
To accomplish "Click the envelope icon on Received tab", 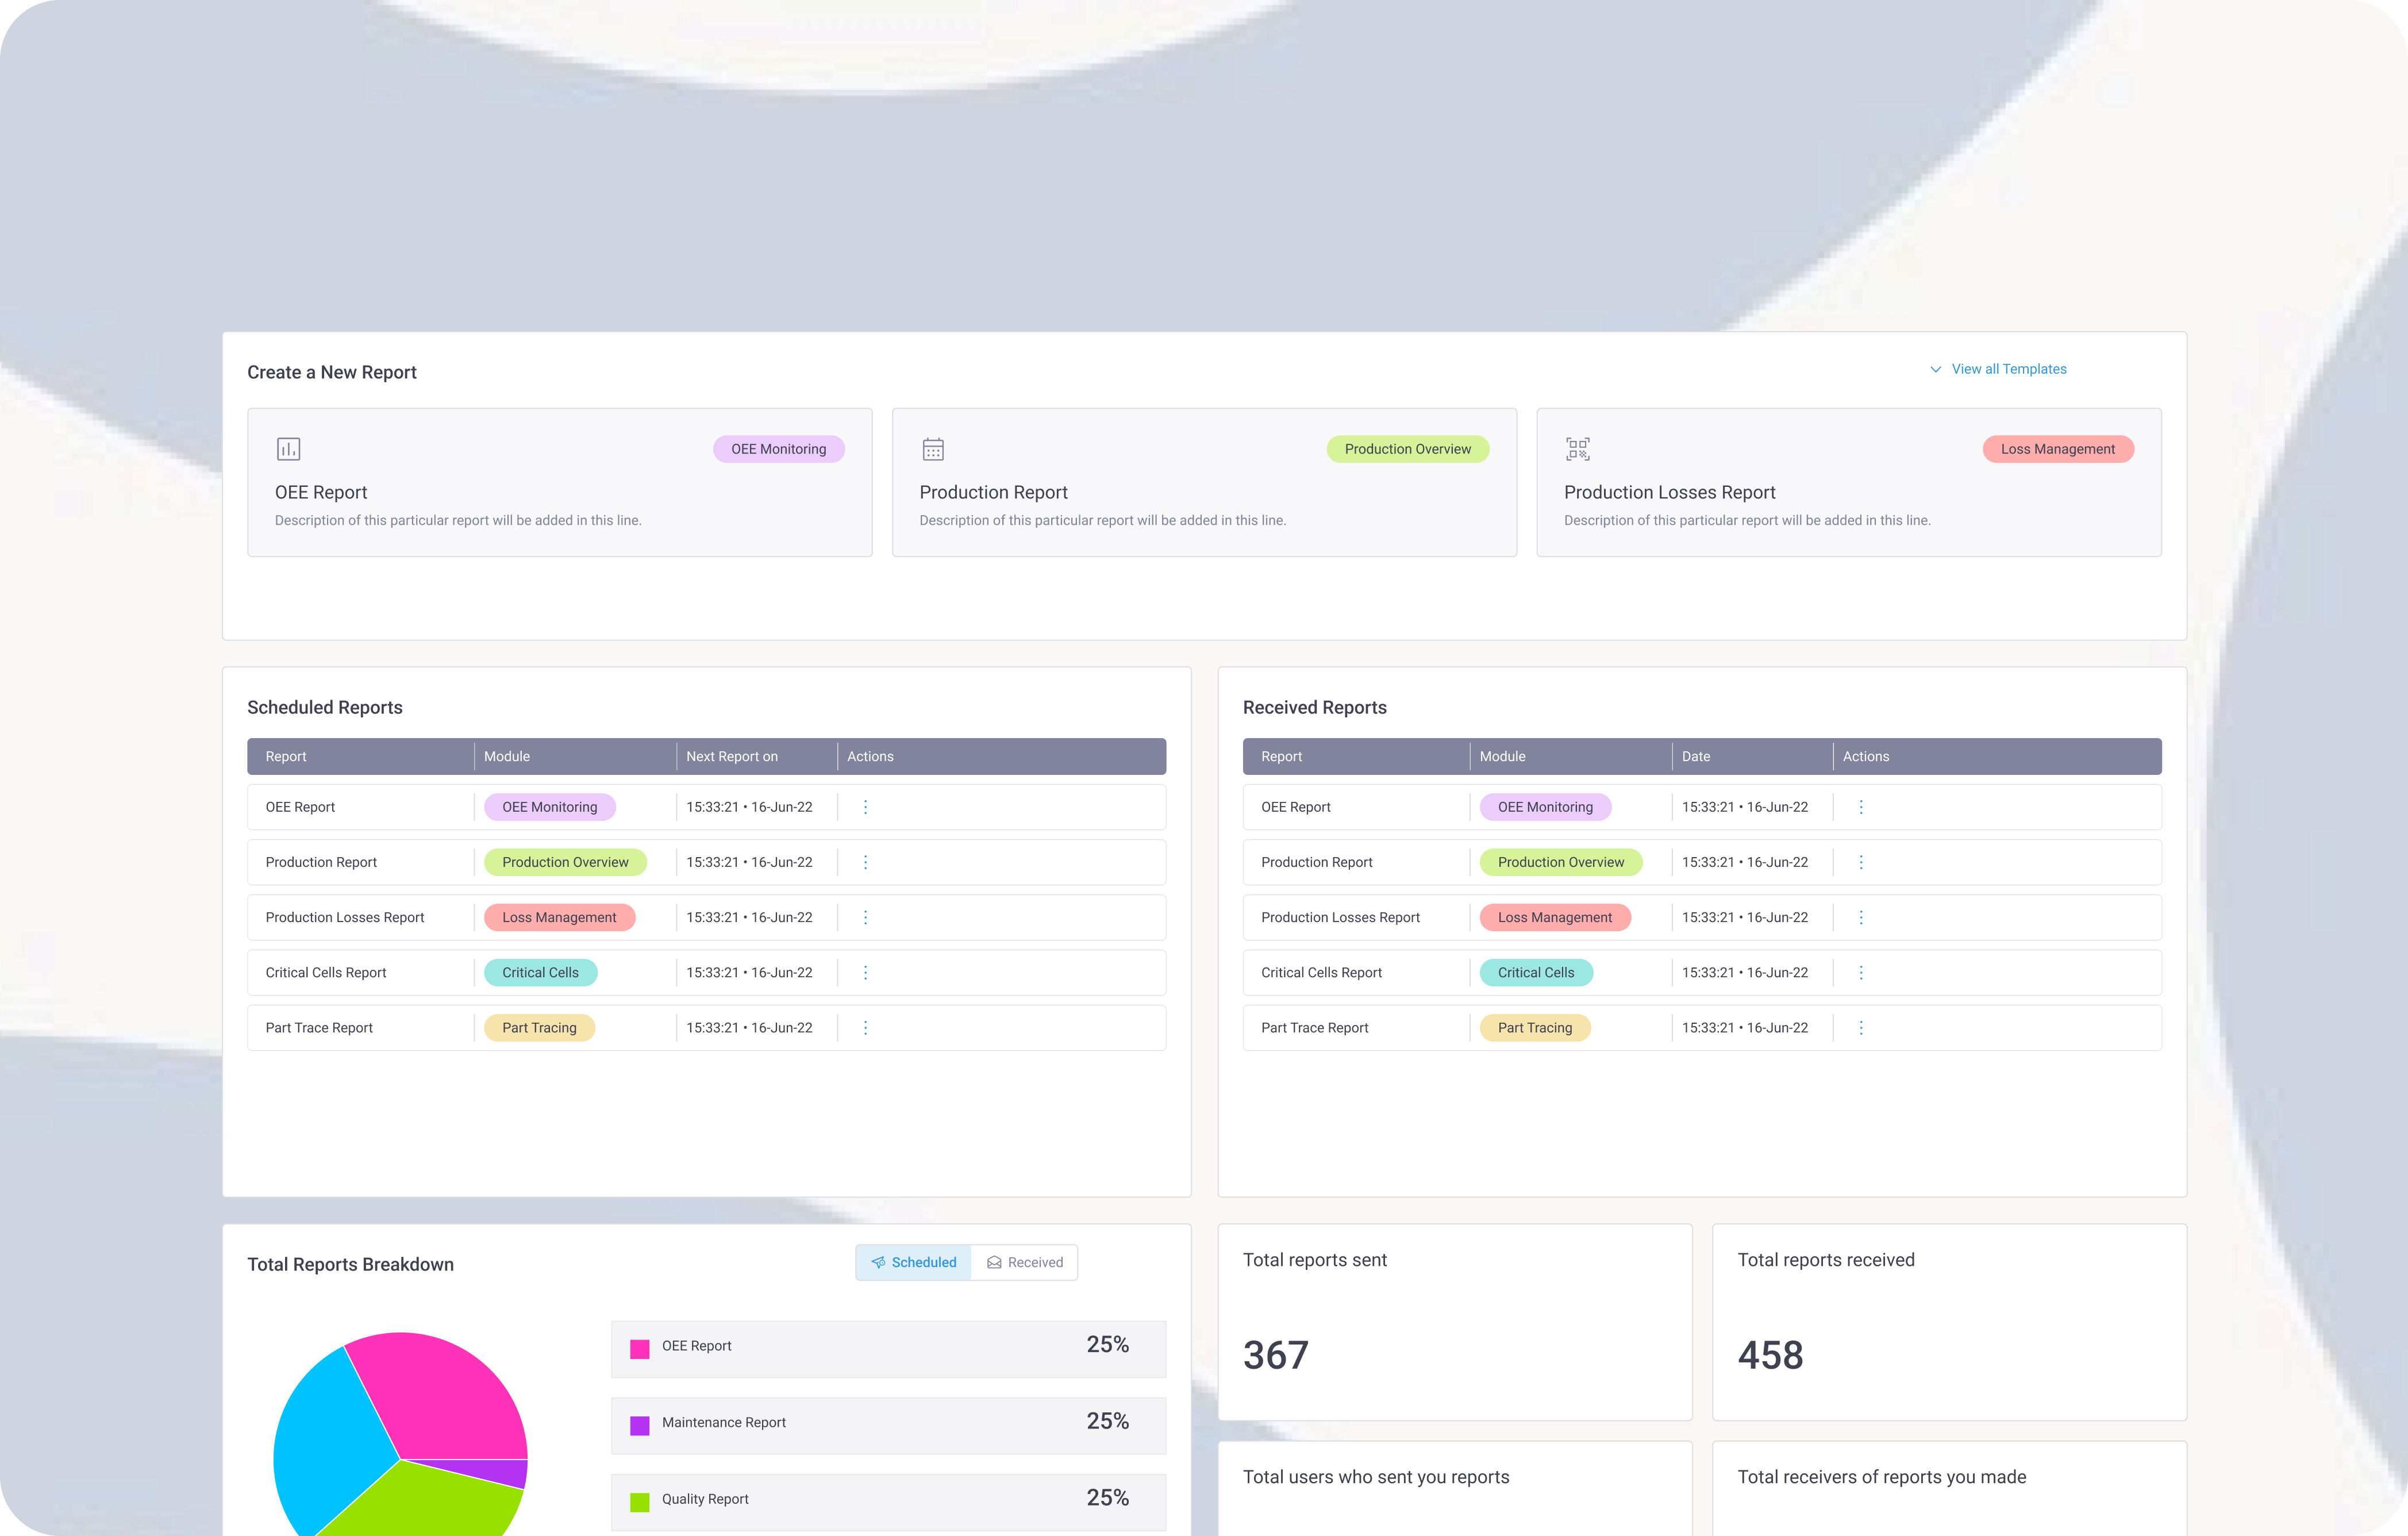I will (994, 1262).
